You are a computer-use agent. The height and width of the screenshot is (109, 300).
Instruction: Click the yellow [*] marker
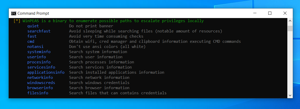click(x=17, y=21)
